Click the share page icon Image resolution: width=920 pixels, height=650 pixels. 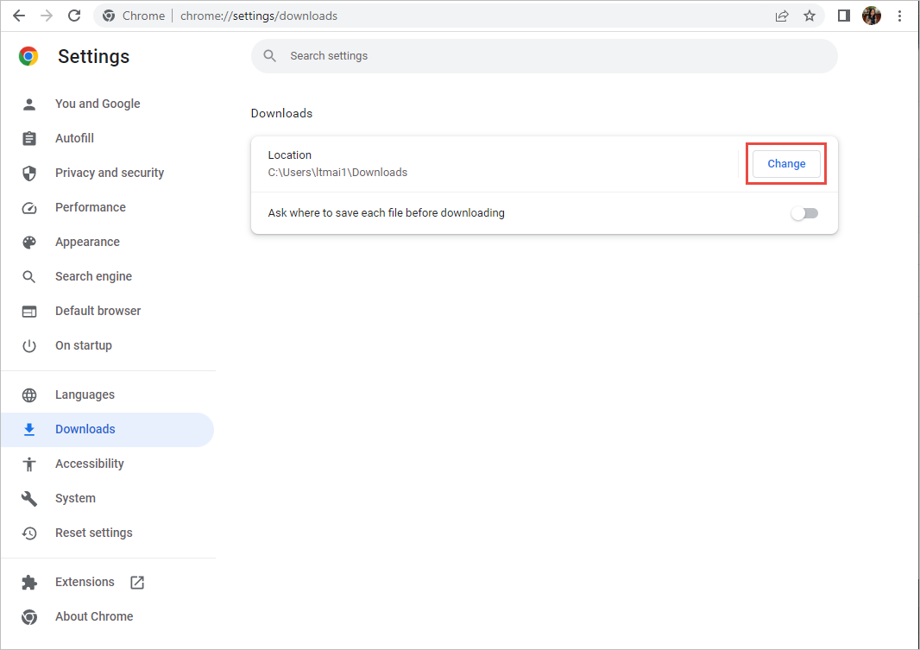(x=782, y=16)
